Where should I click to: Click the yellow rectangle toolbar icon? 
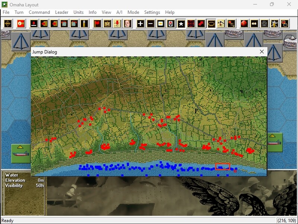tap(161, 24)
